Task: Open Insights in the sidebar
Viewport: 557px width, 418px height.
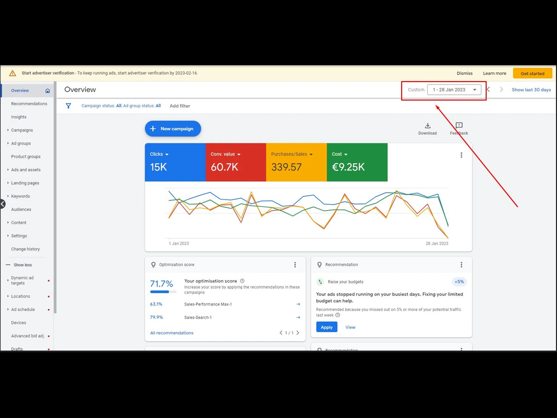Action: pyautogui.click(x=18, y=117)
